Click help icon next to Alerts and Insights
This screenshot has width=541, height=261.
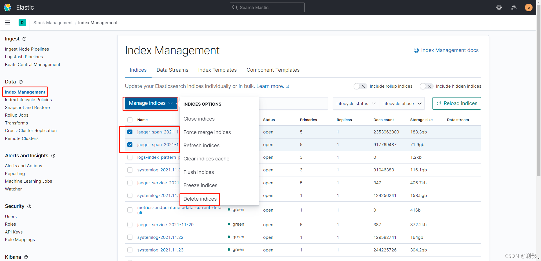point(53,156)
